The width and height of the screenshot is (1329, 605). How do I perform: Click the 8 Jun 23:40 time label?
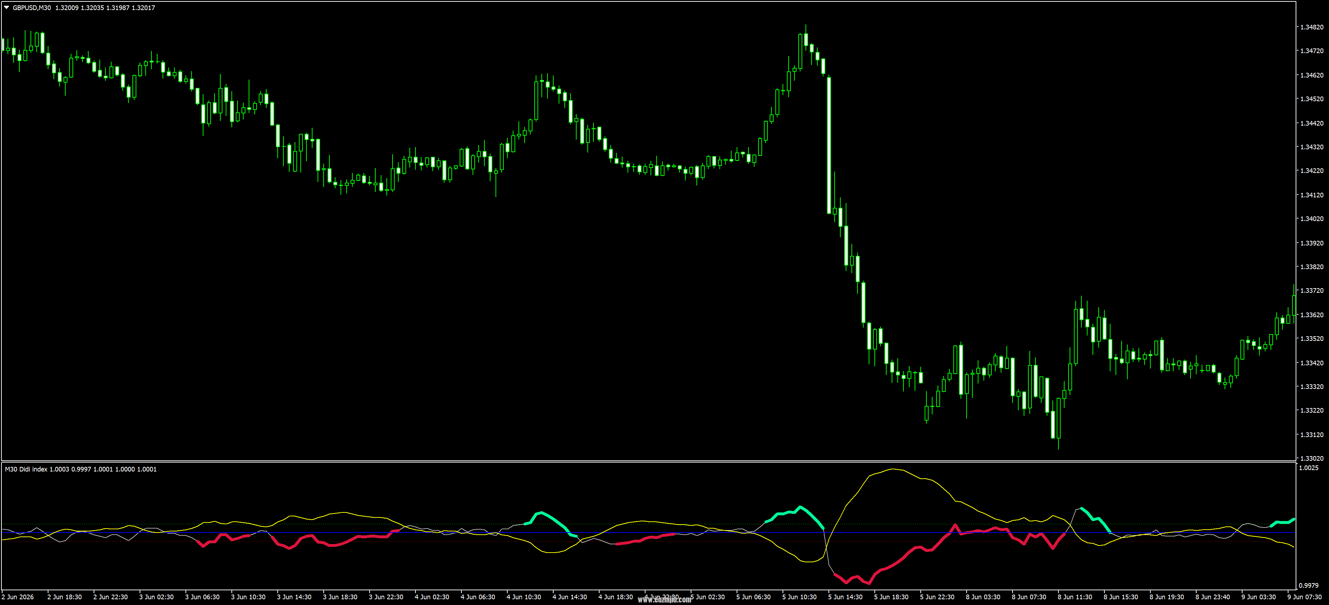coord(1212,597)
